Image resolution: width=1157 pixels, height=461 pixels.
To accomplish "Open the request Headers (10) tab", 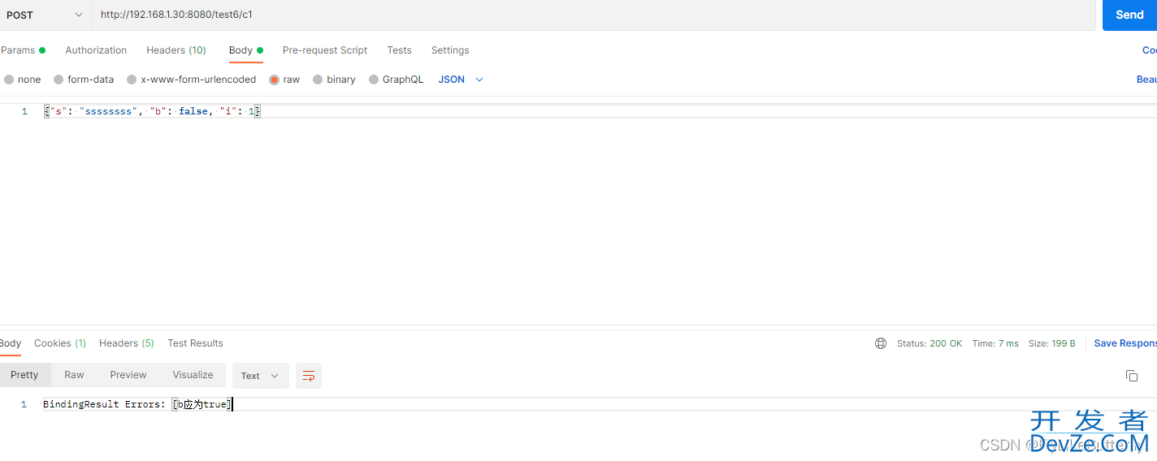I will [176, 50].
